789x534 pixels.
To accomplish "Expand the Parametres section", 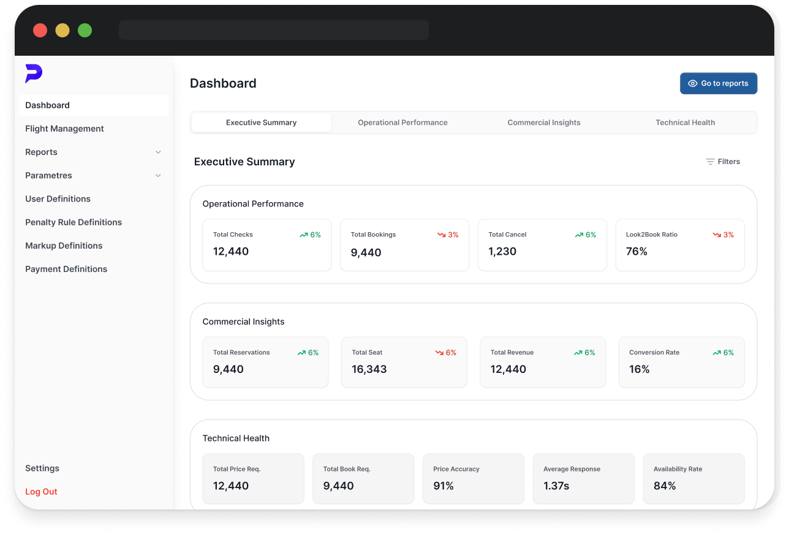I will click(48, 175).
